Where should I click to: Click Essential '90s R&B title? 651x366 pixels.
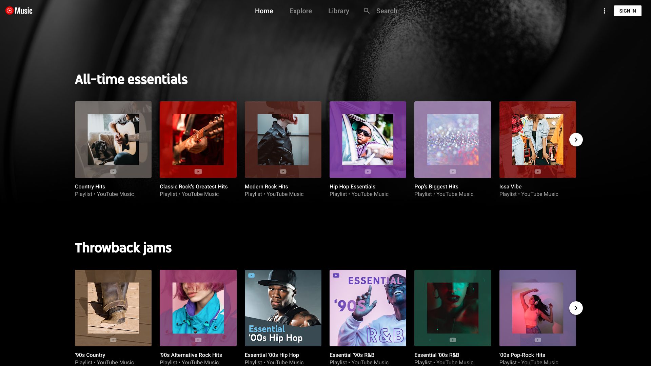click(x=352, y=355)
